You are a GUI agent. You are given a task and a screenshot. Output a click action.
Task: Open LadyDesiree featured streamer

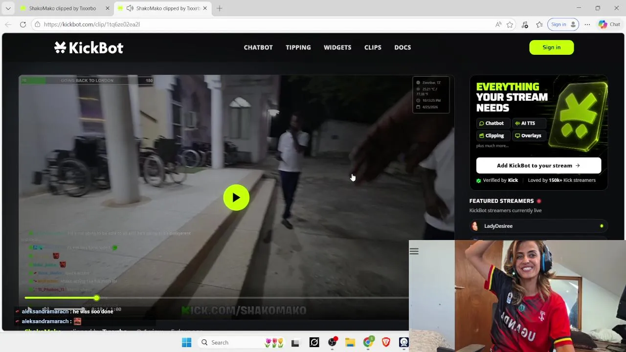tap(538, 226)
